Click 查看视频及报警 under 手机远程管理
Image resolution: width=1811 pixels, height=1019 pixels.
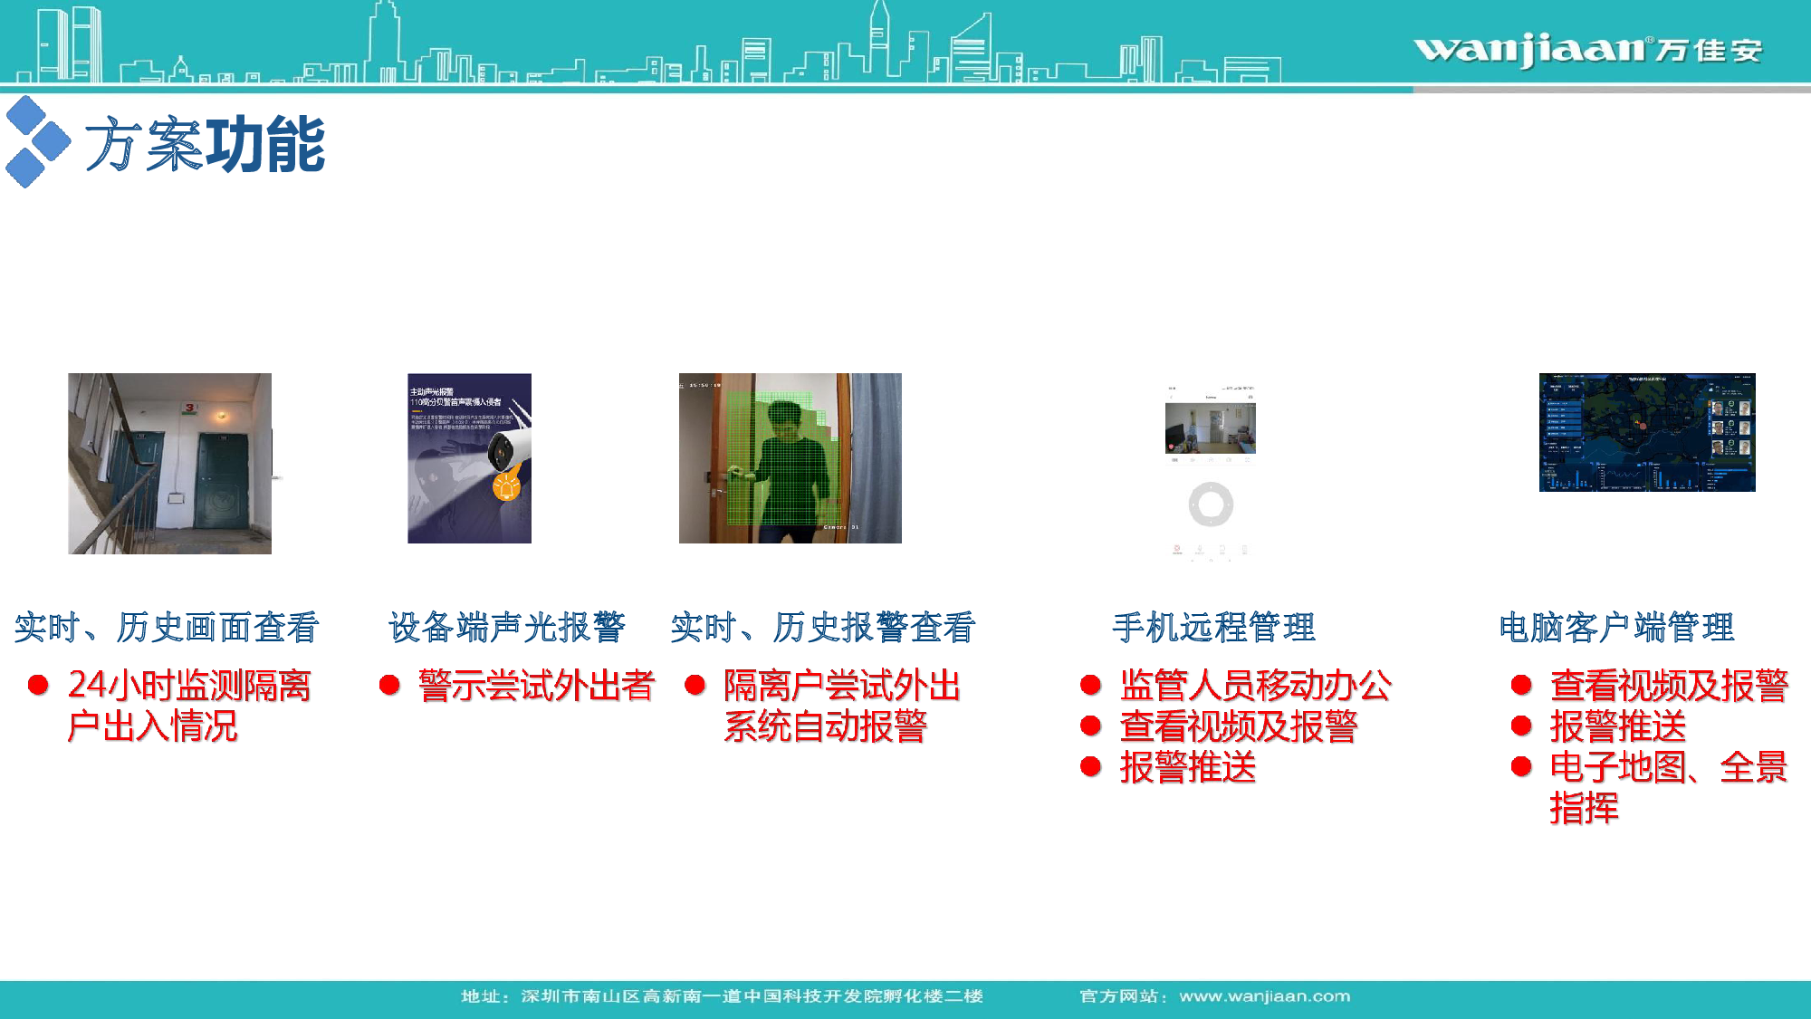pos(1239,726)
